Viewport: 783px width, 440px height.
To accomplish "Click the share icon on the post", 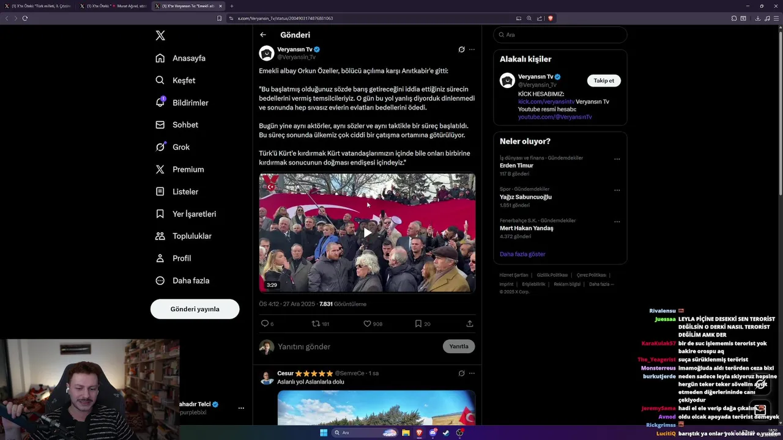I will [x=470, y=324].
